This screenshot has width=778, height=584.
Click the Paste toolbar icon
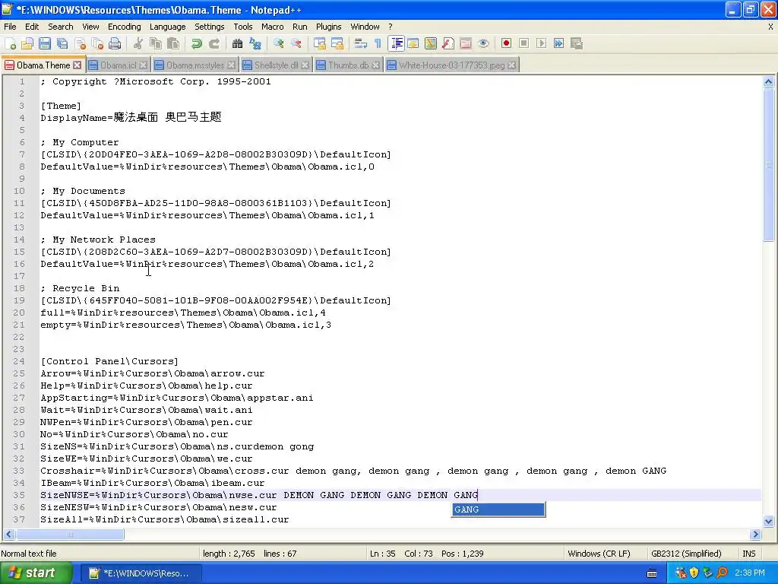coord(173,43)
